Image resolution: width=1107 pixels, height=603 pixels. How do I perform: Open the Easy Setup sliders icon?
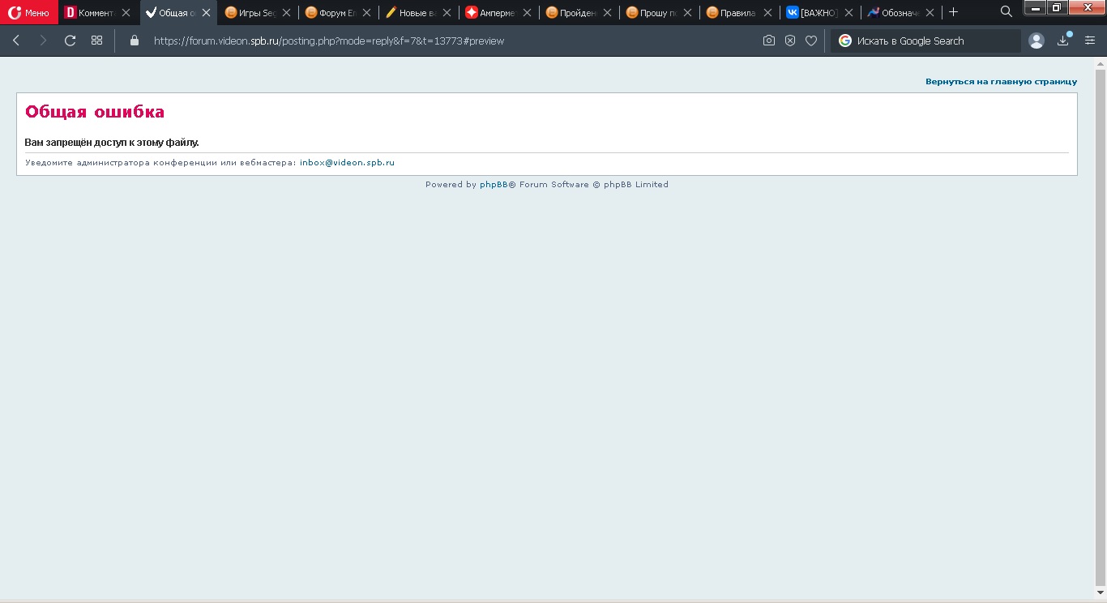pyautogui.click(x=1090, y=41)
